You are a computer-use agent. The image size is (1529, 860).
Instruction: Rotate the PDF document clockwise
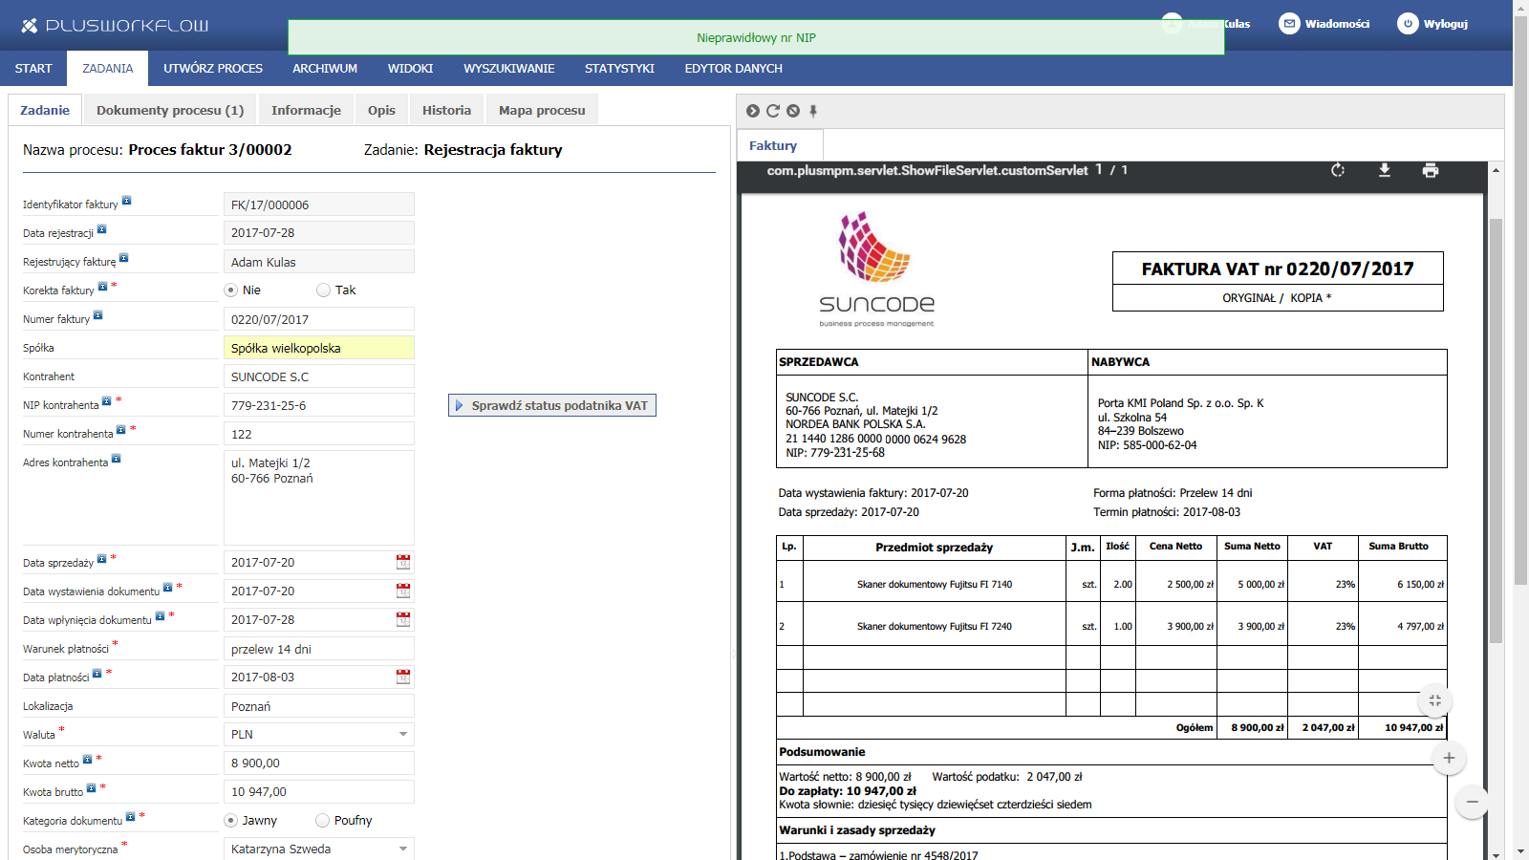pos(1338,170)
